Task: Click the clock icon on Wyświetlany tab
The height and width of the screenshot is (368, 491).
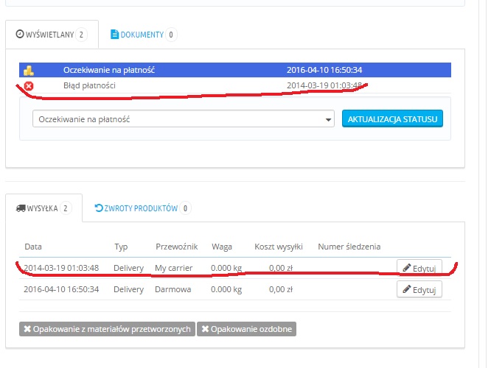Action: click(x=20, y=35)
